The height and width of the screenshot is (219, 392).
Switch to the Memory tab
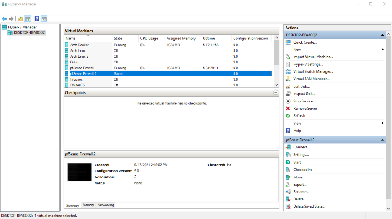pos(88,205)
